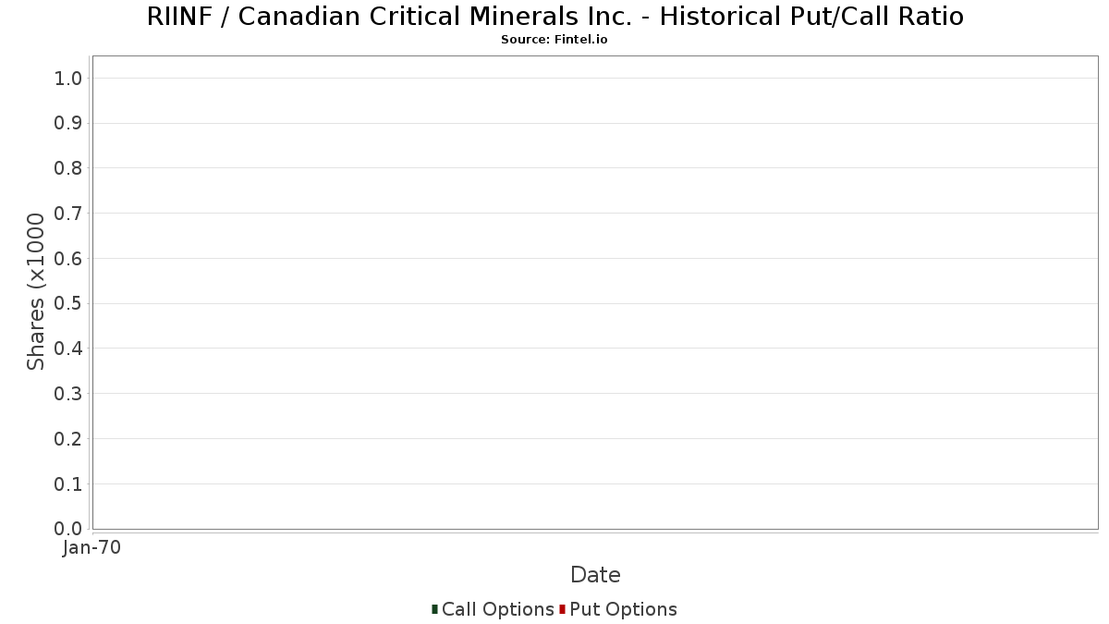The height and width of the screenshot is (624, 1109).
Task: Click the 0.4 y-axis tick label
Action: [x=69, y=349]
